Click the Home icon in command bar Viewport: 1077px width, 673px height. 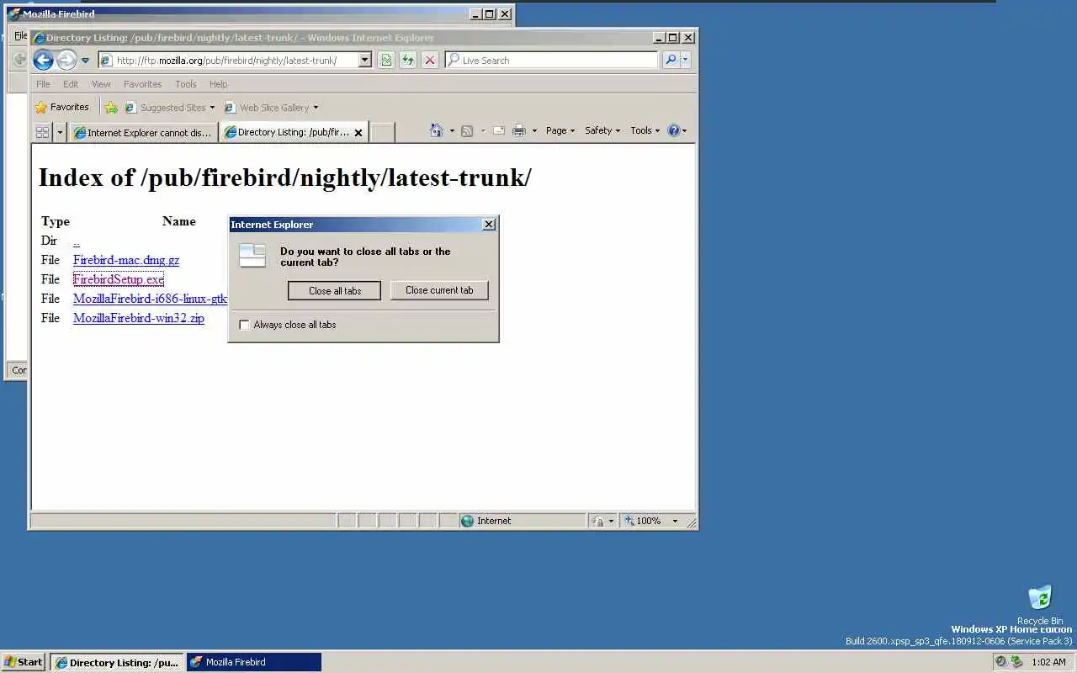point(436,130)
